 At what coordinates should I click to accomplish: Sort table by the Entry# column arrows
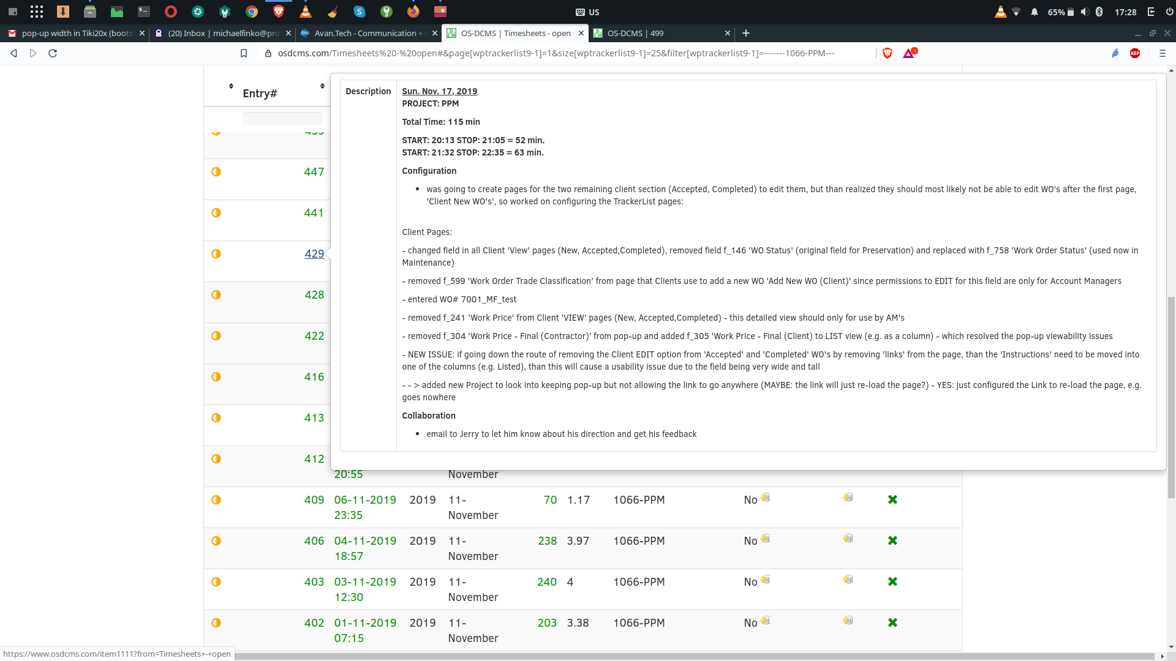(x=322, y=86)
